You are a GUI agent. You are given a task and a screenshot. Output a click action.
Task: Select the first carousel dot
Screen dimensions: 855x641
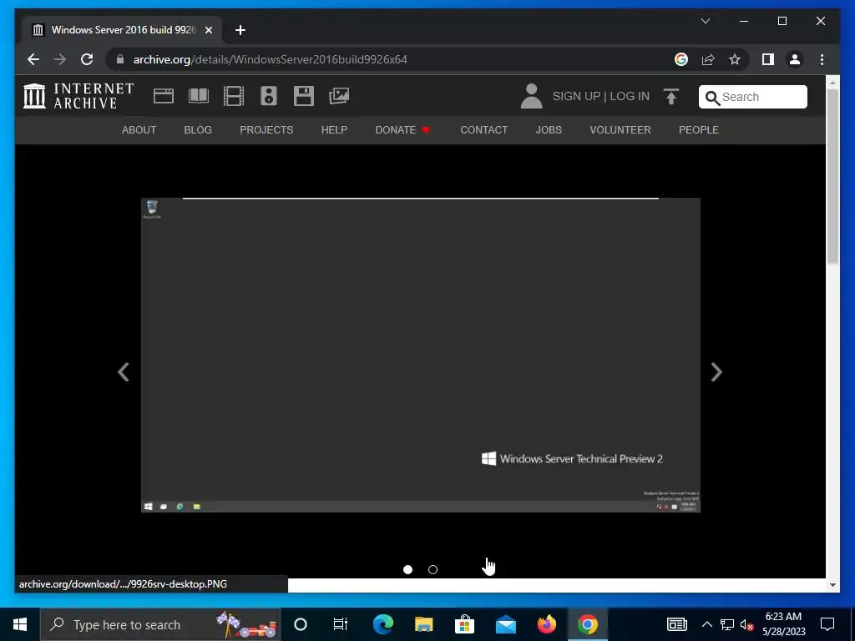tap(407, 569)
